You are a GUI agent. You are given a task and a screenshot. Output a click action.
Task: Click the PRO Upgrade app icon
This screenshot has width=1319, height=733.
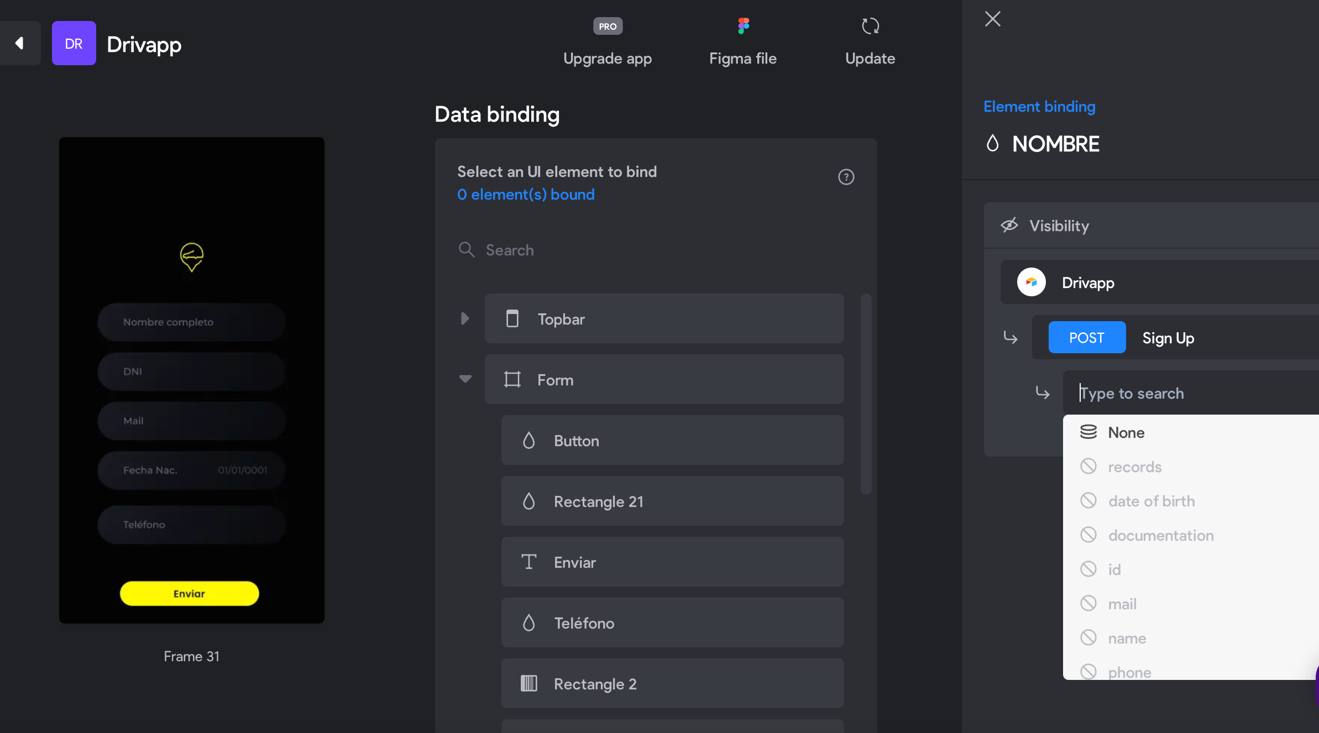point(608,26)
